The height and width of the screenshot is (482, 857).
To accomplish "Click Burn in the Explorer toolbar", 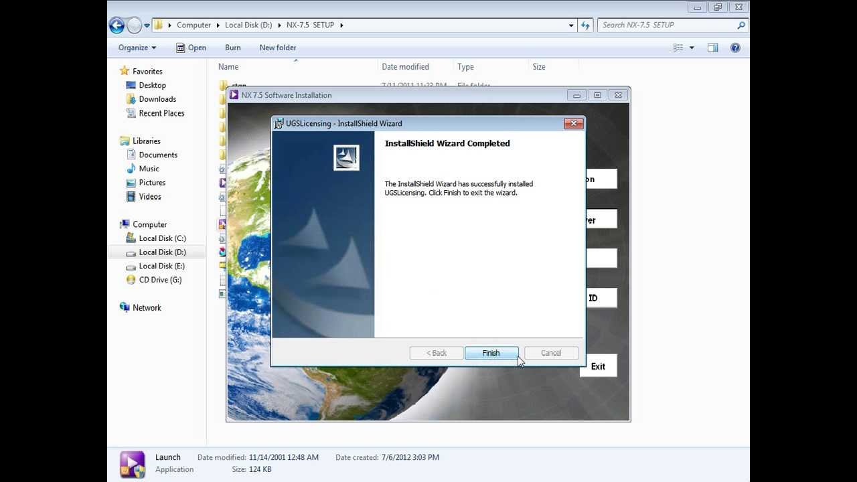I will coord(233,48).
